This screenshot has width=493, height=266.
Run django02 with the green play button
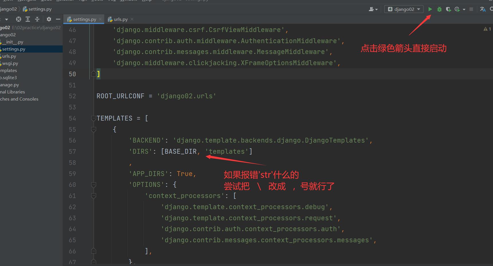coord(430,9)
